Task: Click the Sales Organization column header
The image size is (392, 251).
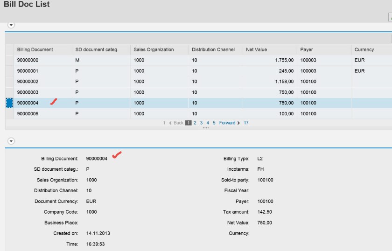Action: point(154,49)
